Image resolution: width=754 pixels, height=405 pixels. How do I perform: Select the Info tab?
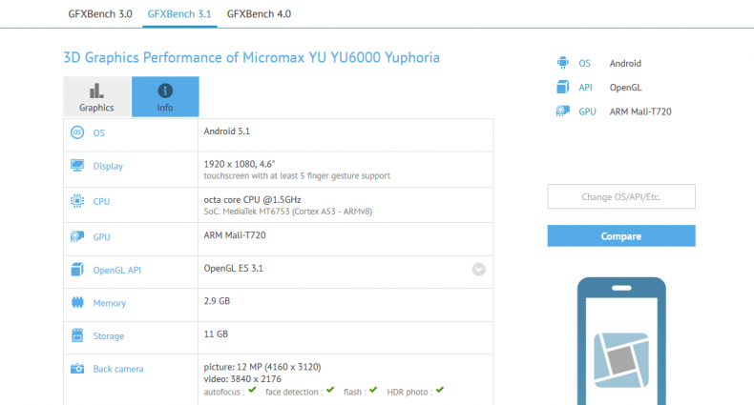(165, 96)
